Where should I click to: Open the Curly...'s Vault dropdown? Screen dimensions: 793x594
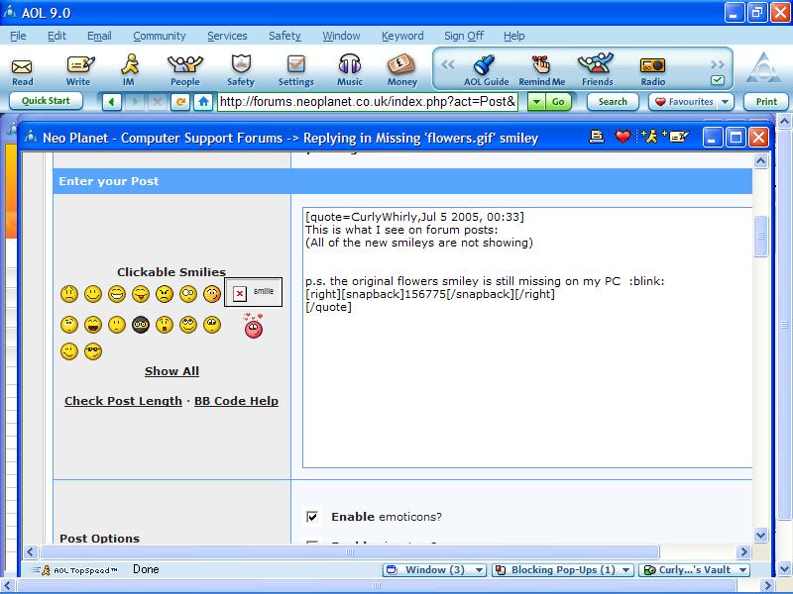click(x=695, y=570)
